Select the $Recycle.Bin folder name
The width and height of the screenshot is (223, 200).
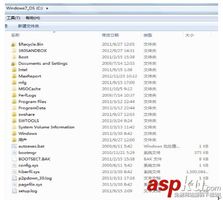coord(31,44)
